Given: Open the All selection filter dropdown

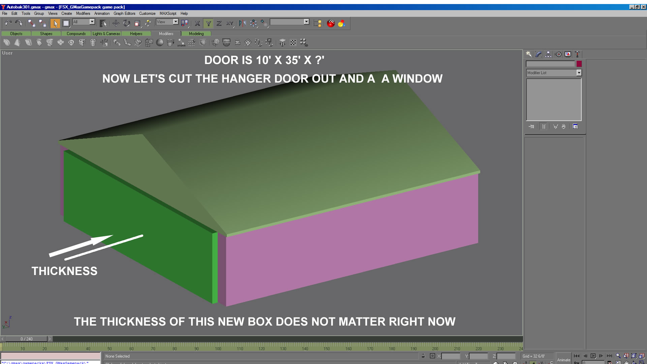Looking at the screenshot, I should click(x=92, y=22).
